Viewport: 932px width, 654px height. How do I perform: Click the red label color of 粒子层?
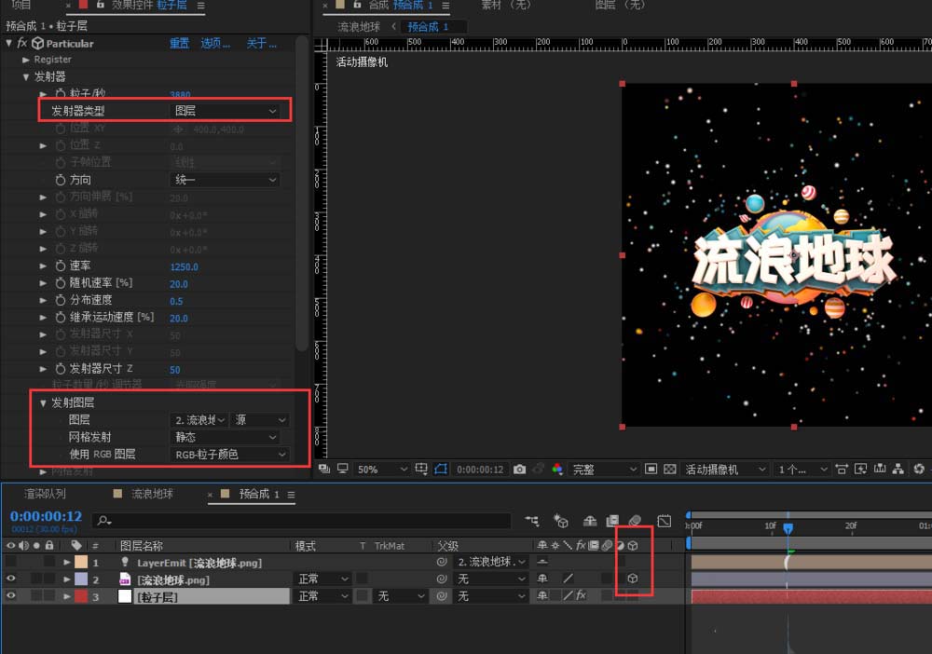pos(80,596)
